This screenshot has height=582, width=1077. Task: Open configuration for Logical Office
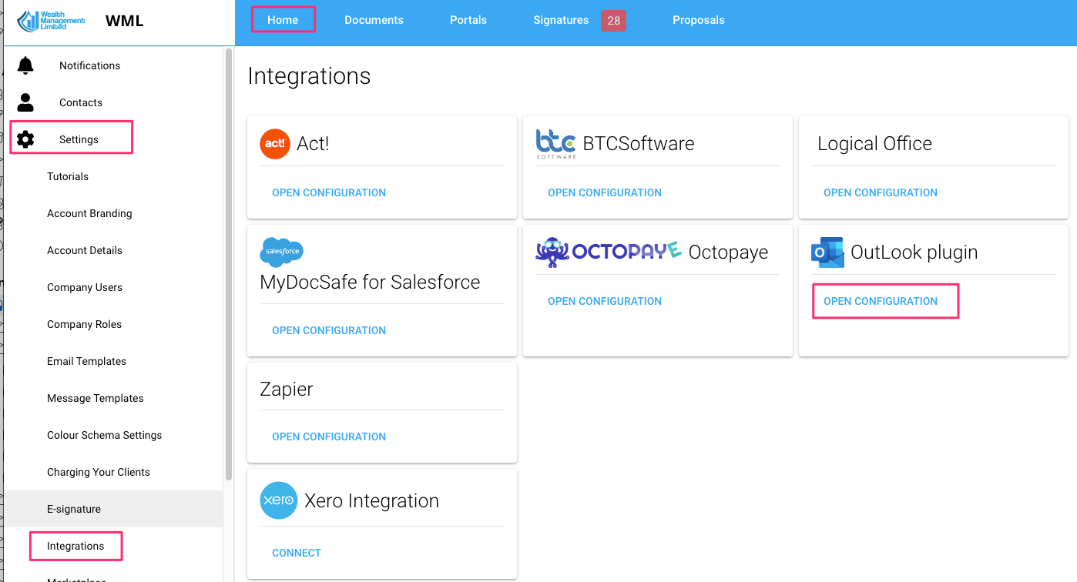[x=881, y=192]
